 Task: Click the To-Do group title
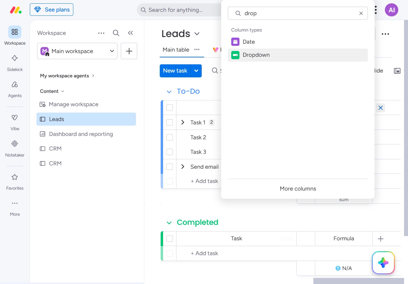click(x=188, y=91)
